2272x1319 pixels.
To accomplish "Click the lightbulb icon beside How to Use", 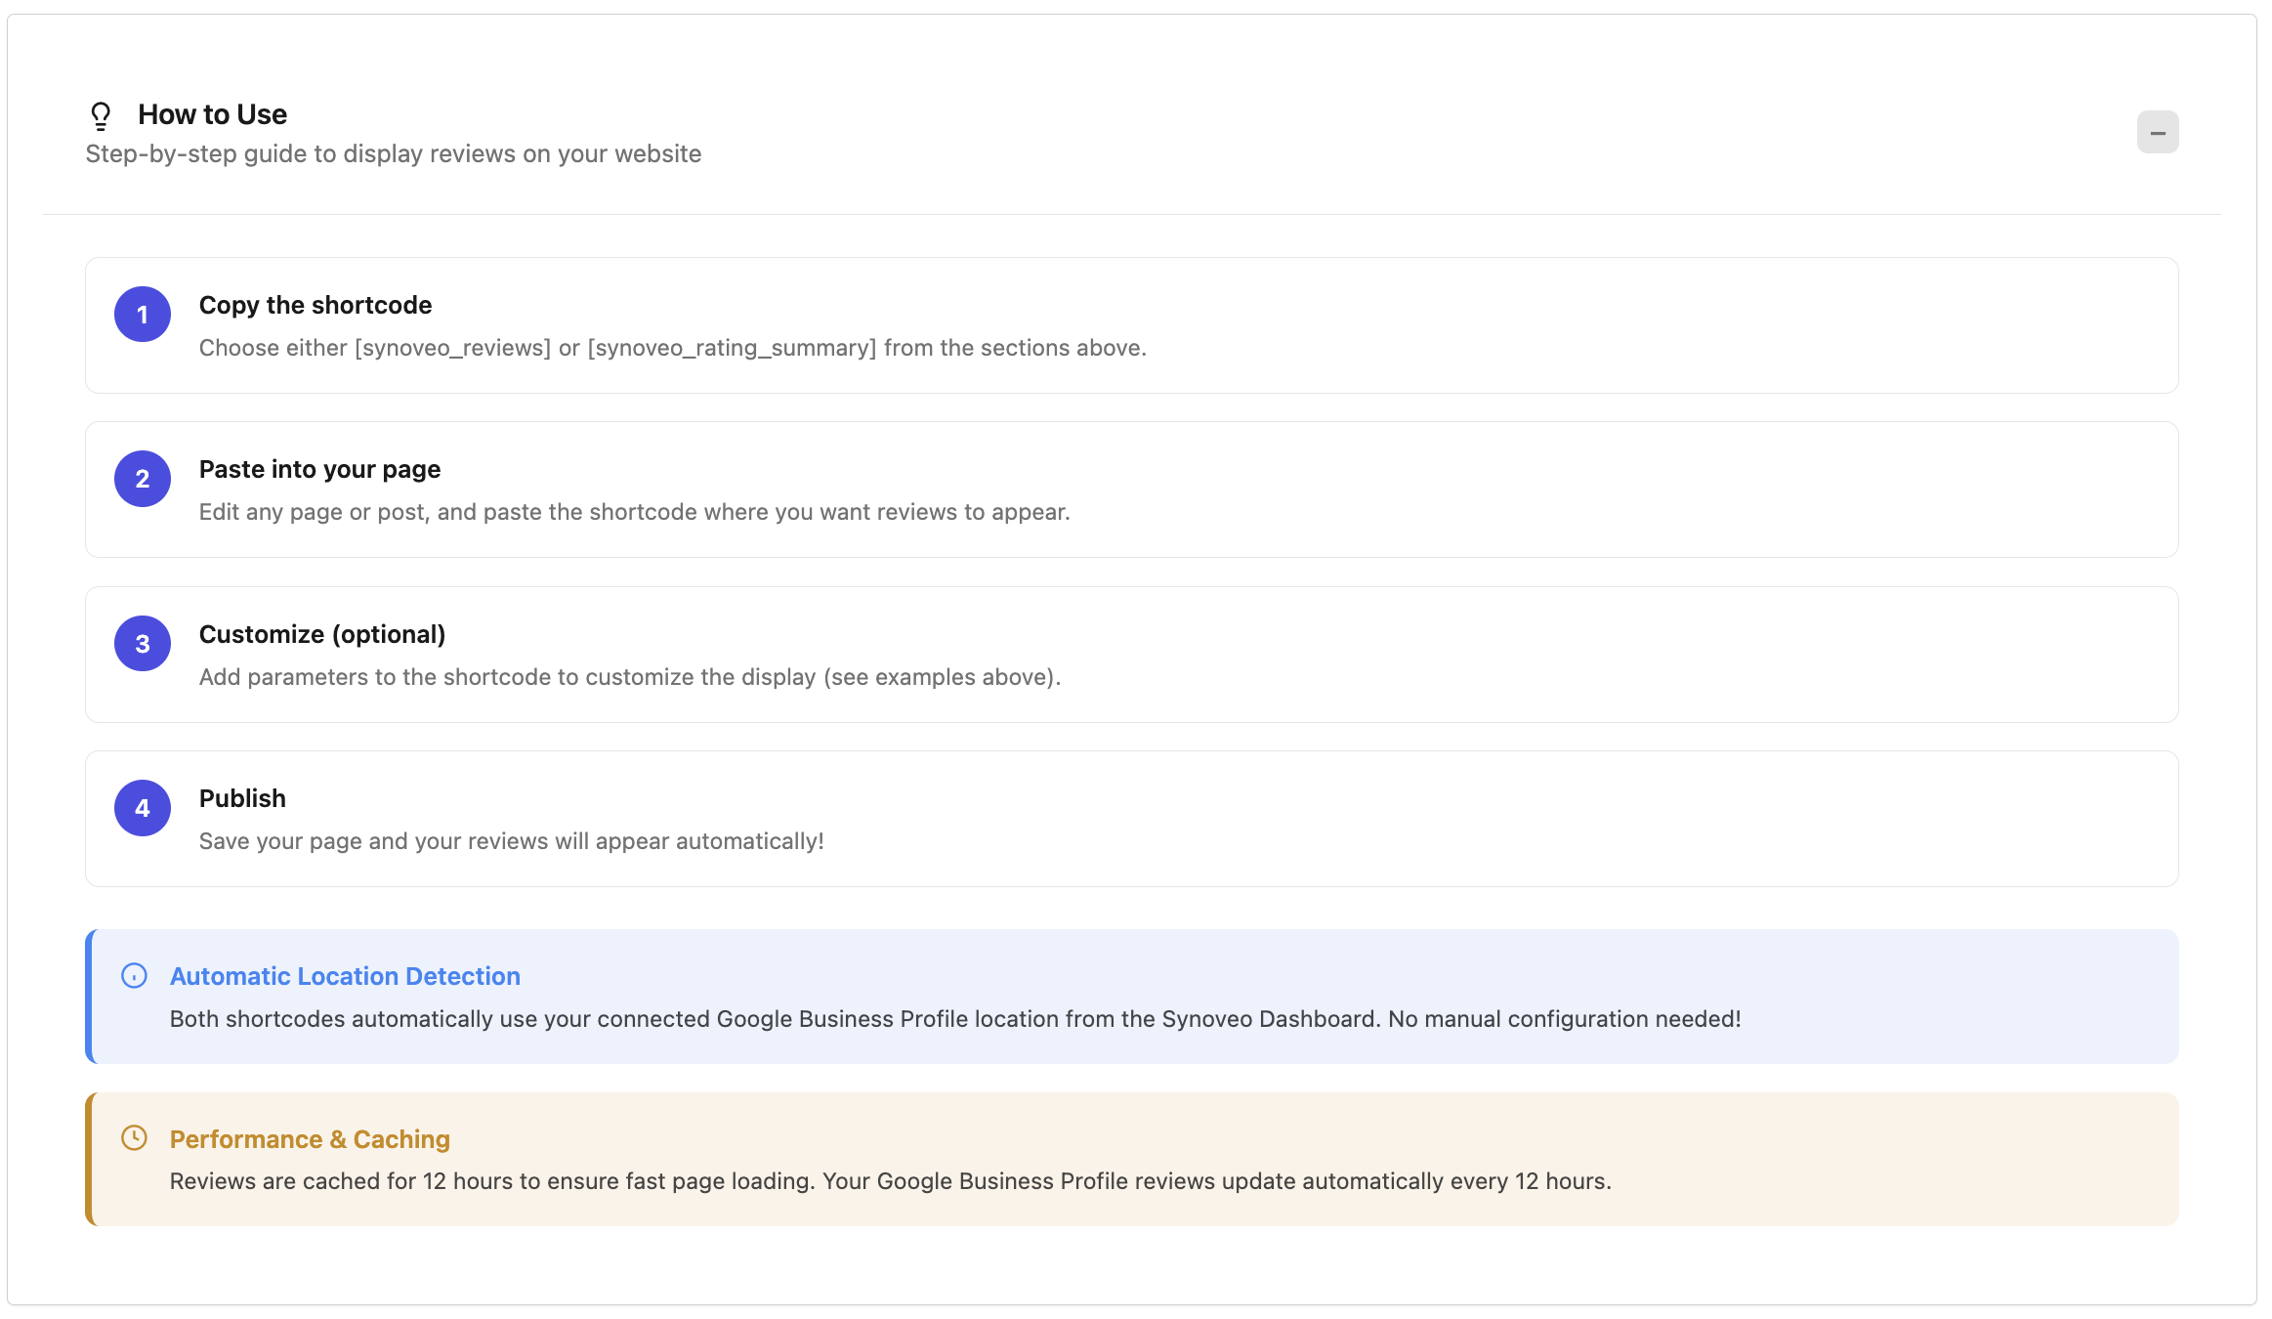I will pyautogui.click(x=101, y=115).
